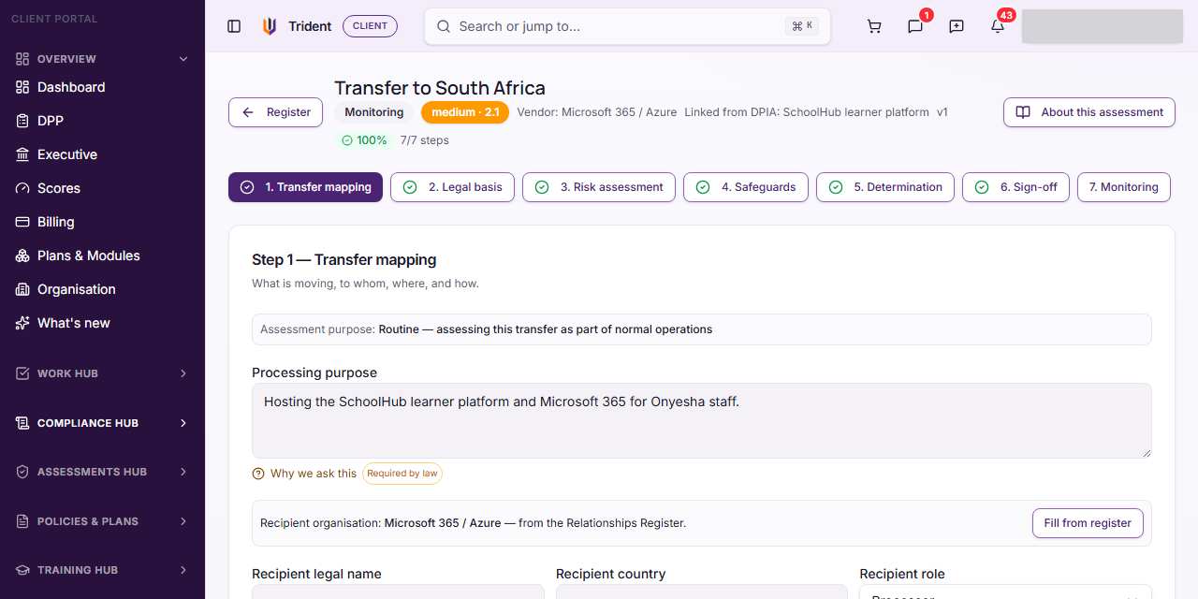The width and height of the screenshot is (1198, 599).
Task: Focus the Search or jump to field
Action: [x=627, y=26]
